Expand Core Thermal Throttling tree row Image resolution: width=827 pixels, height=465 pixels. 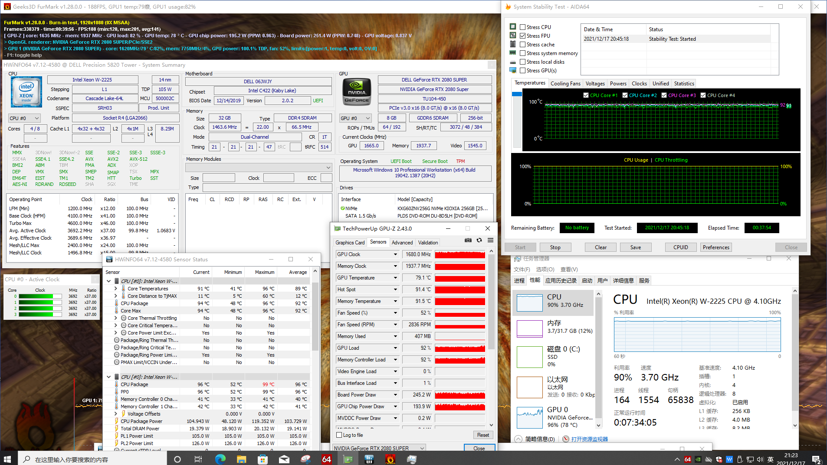116,318
